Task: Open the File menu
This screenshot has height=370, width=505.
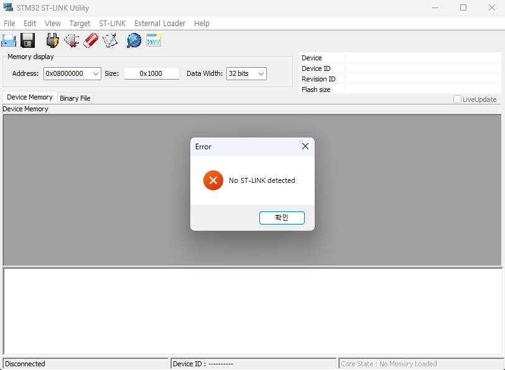Action: (9, 24)
